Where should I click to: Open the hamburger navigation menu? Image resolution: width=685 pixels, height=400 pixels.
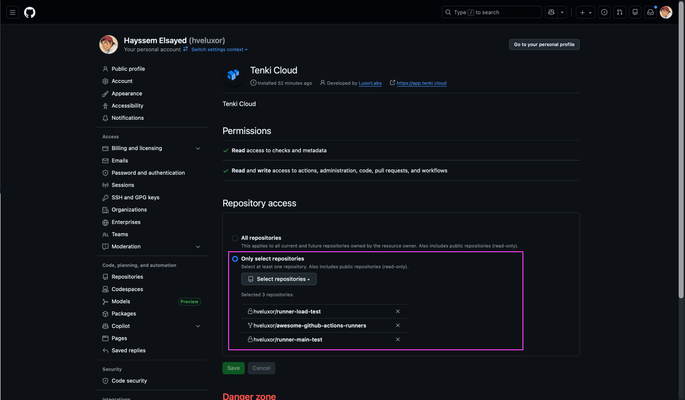pos(13,12)
